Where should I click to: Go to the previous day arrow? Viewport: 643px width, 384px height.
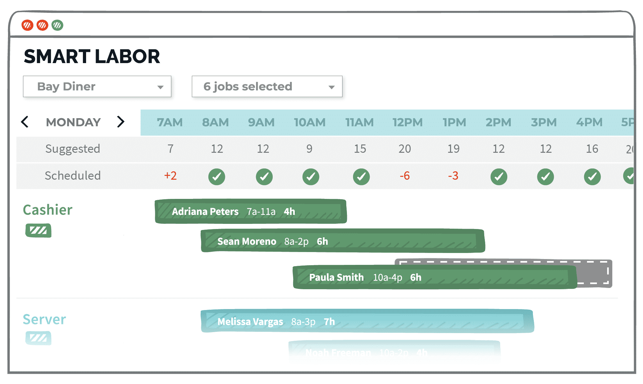point(25,122)
